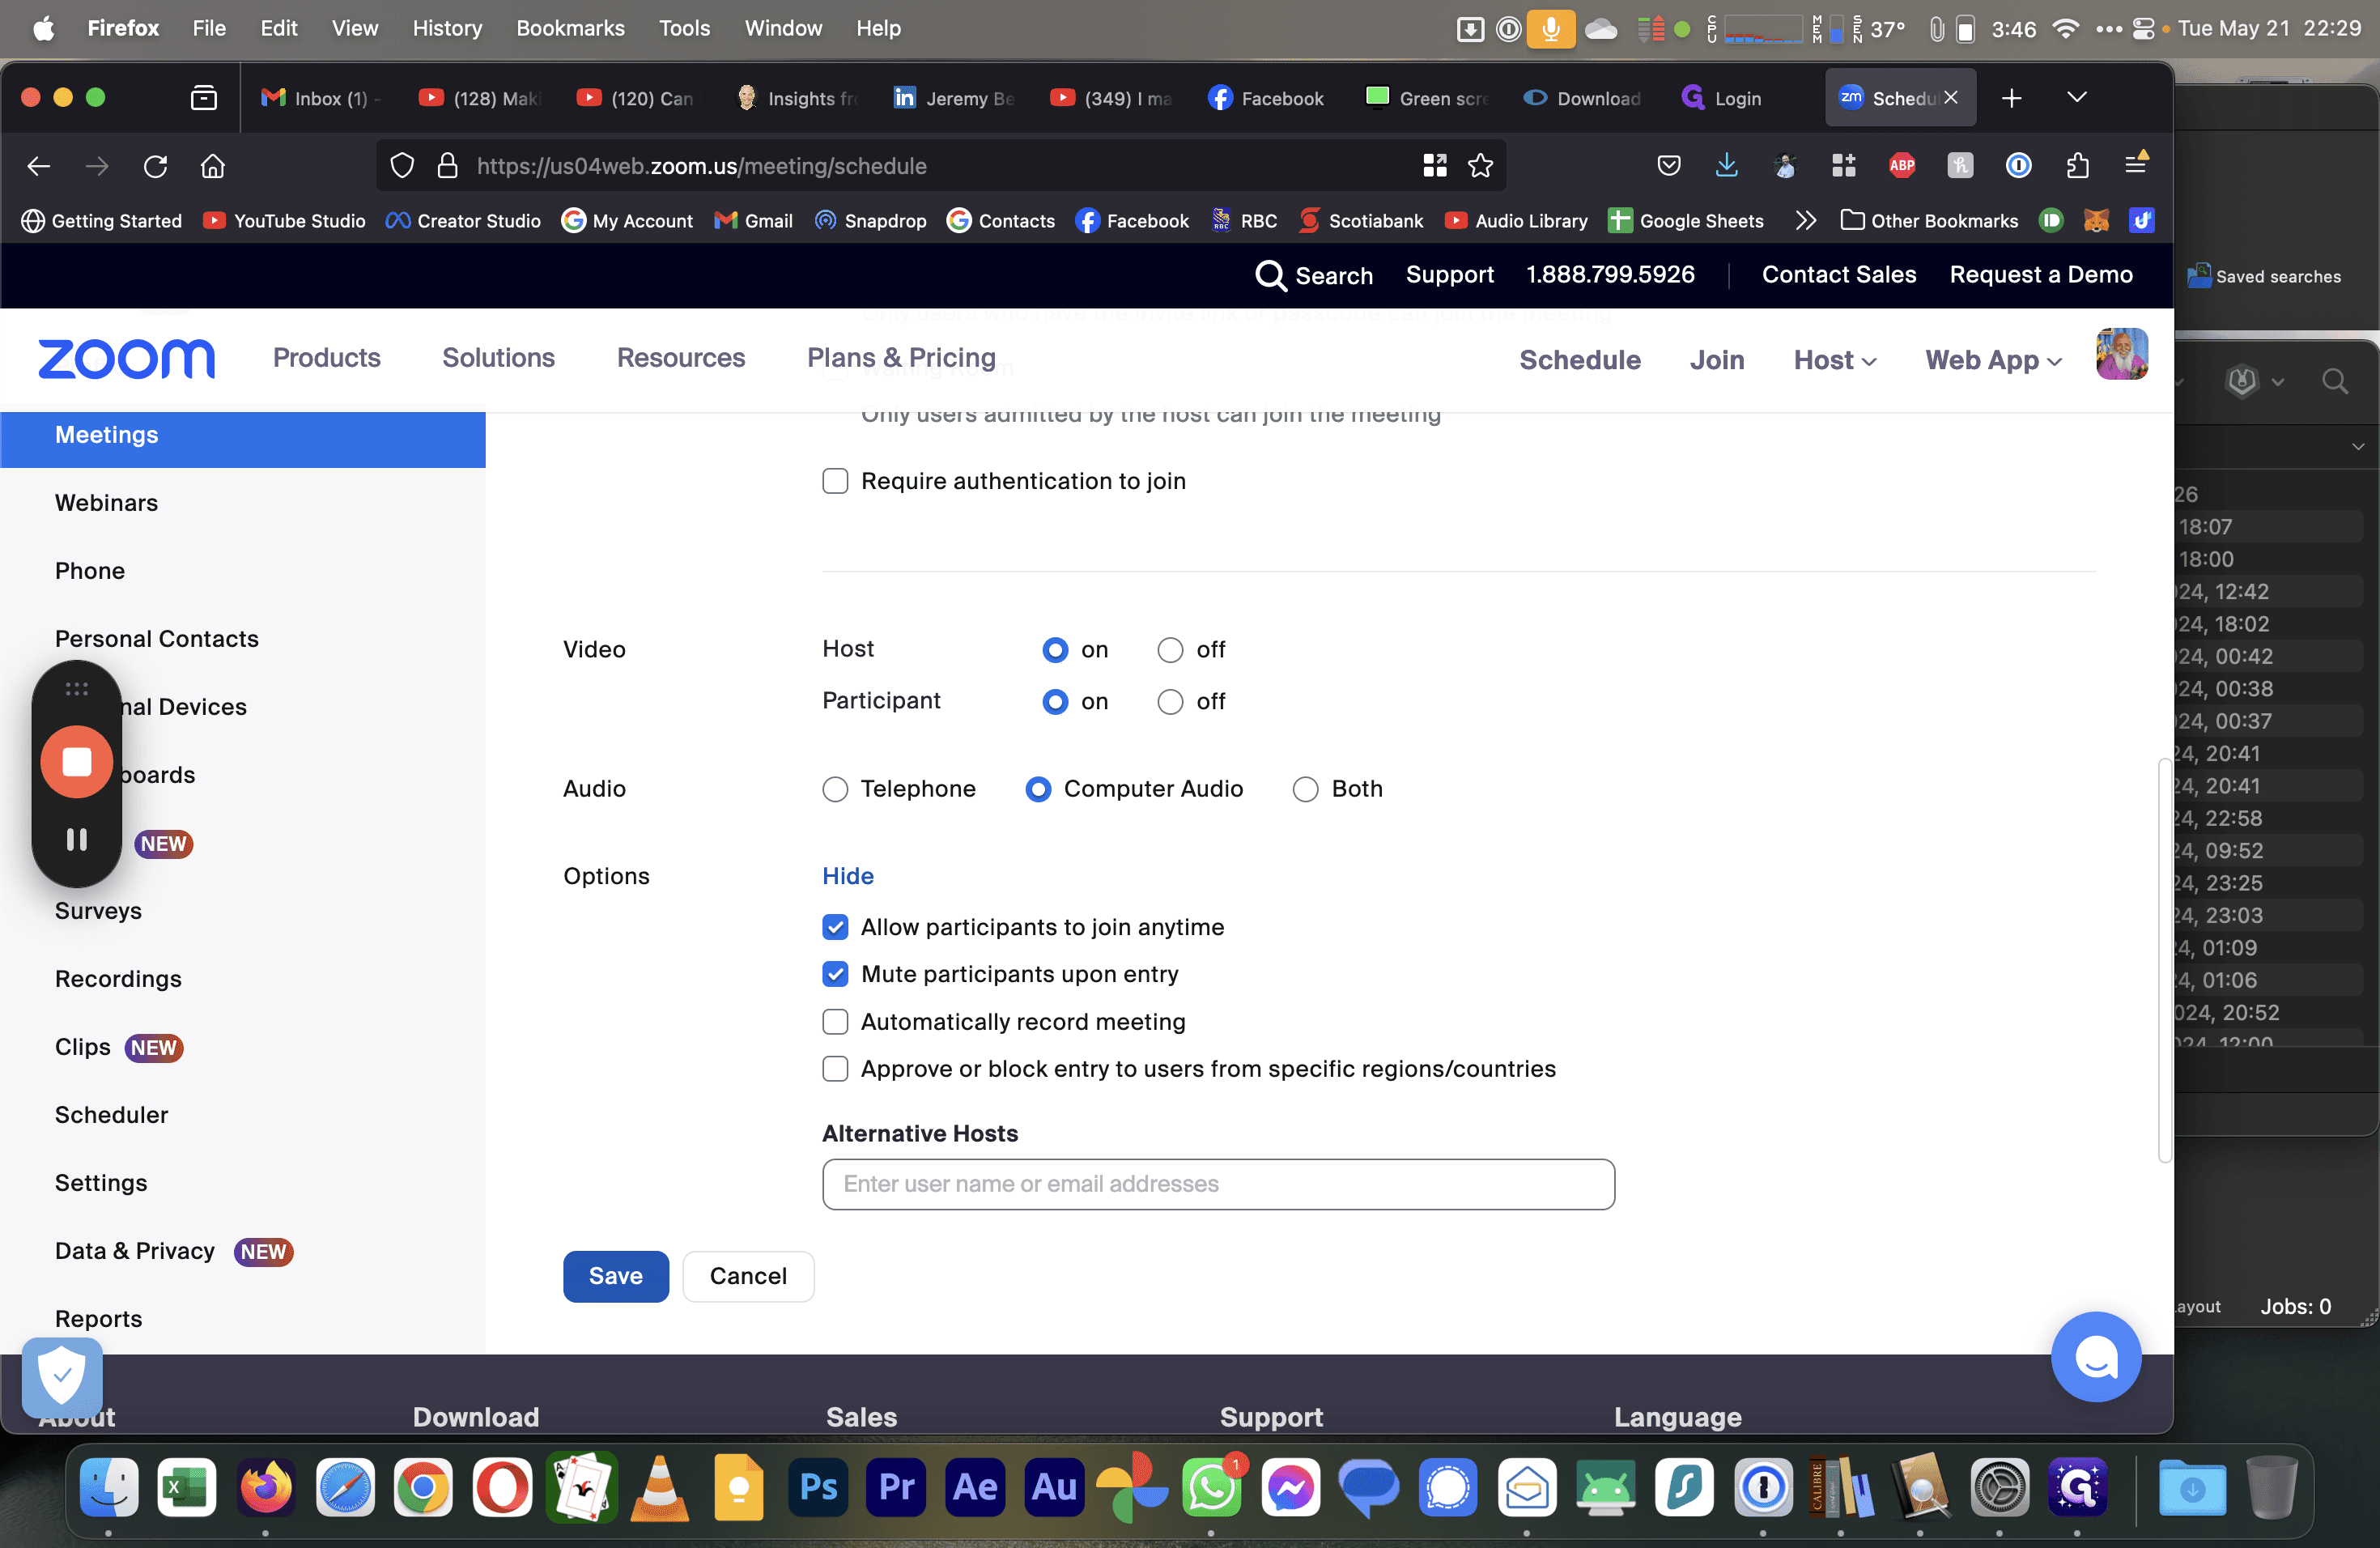Open the privacy shield badge icon

pyautogui.click(x=62, y=1377)
